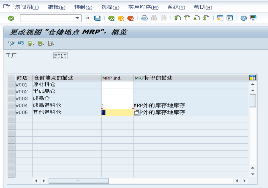Click bottom scrollbar page-up arrow

click(x=253, y=168)
